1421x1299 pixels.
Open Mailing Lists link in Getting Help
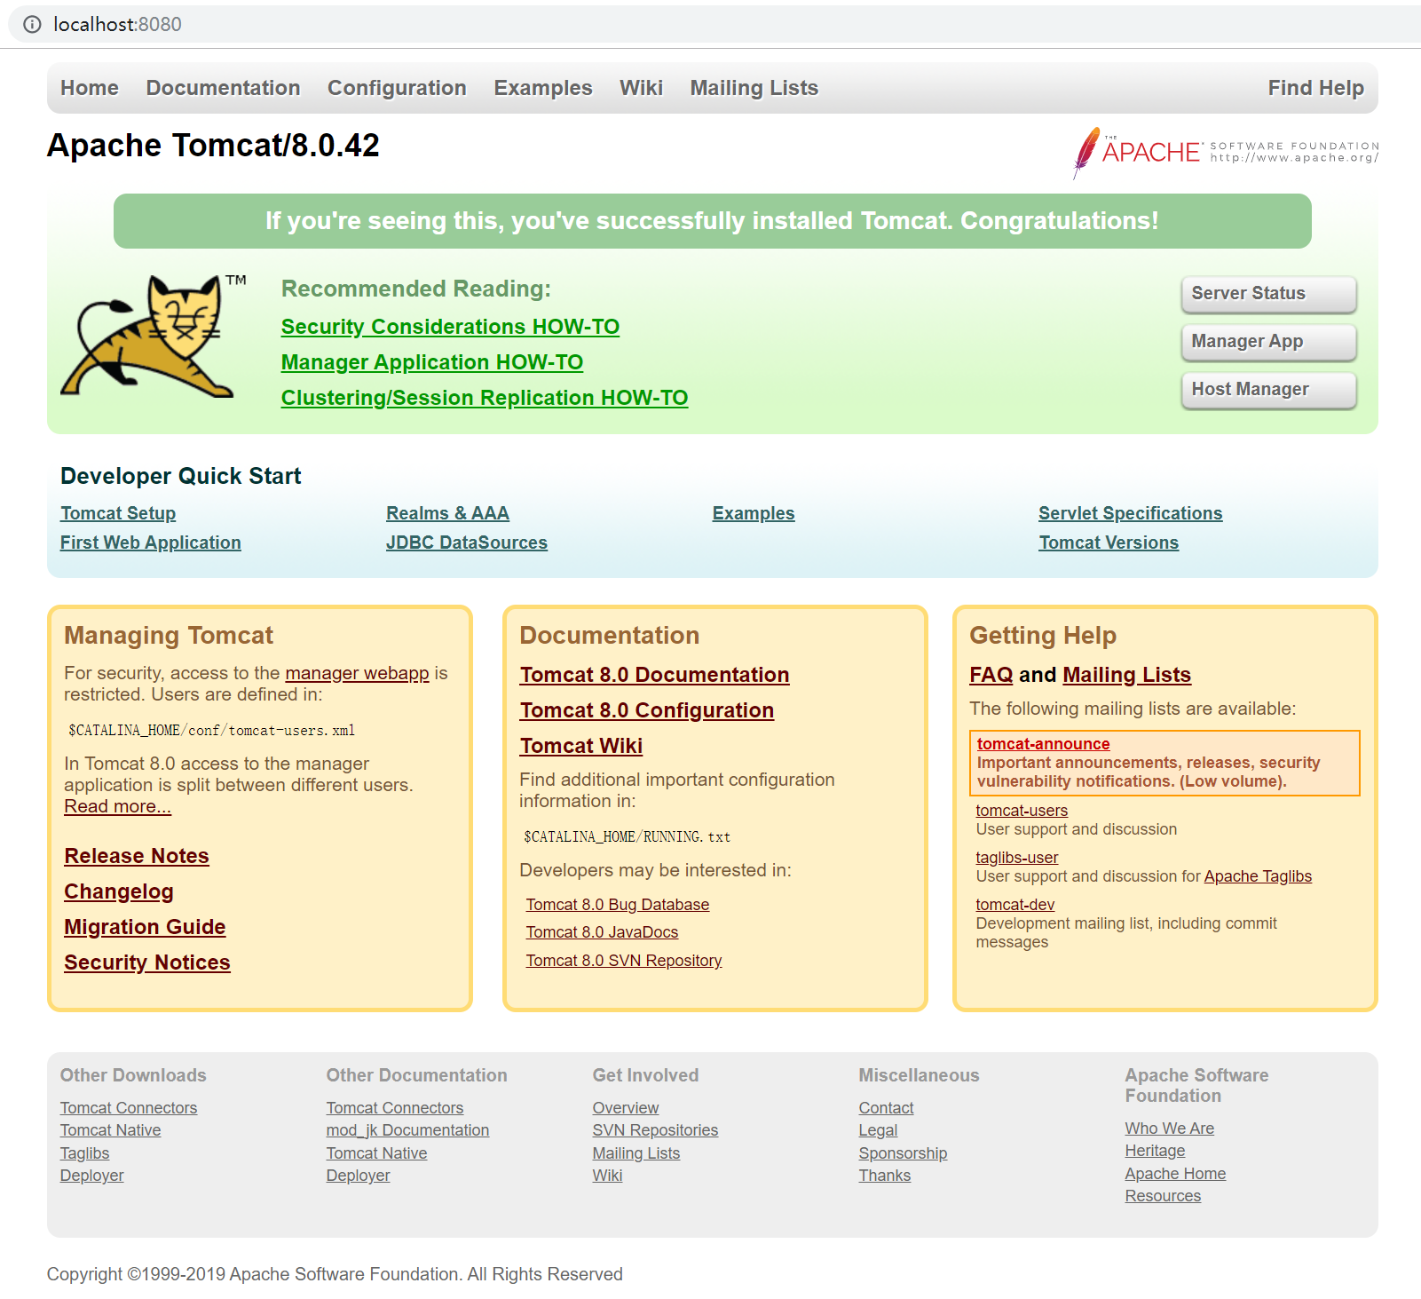click(x=1127, y=675)
